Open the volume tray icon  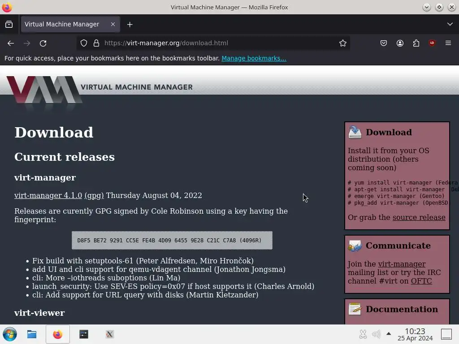click(x=376, y=334)
